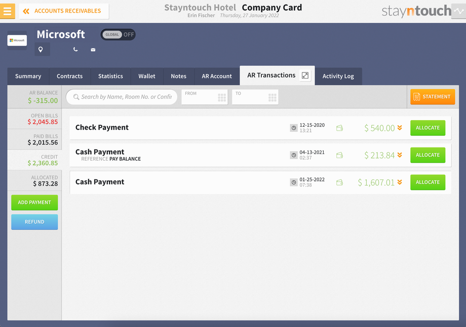Focus the search by name field
The height and width of the screenshot is (327, 466).
point(122,97)
